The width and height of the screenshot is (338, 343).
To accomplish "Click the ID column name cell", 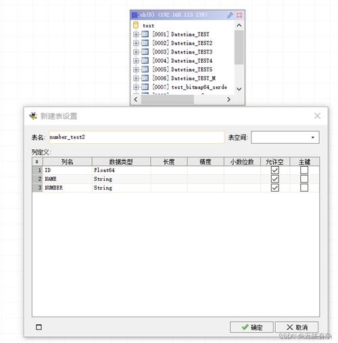I will click(68, 170).
